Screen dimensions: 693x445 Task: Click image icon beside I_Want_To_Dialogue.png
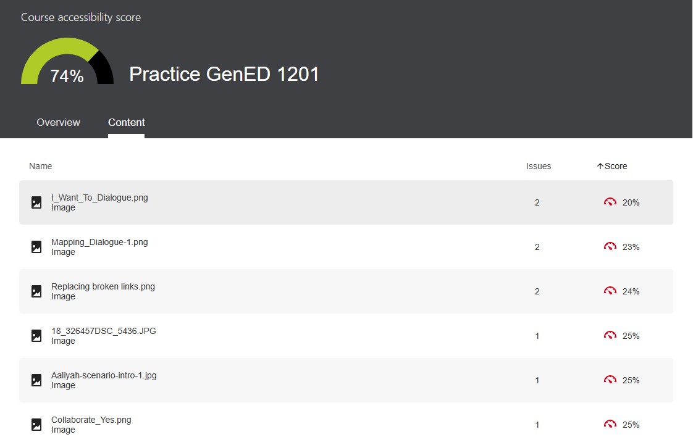click(36, 202)
